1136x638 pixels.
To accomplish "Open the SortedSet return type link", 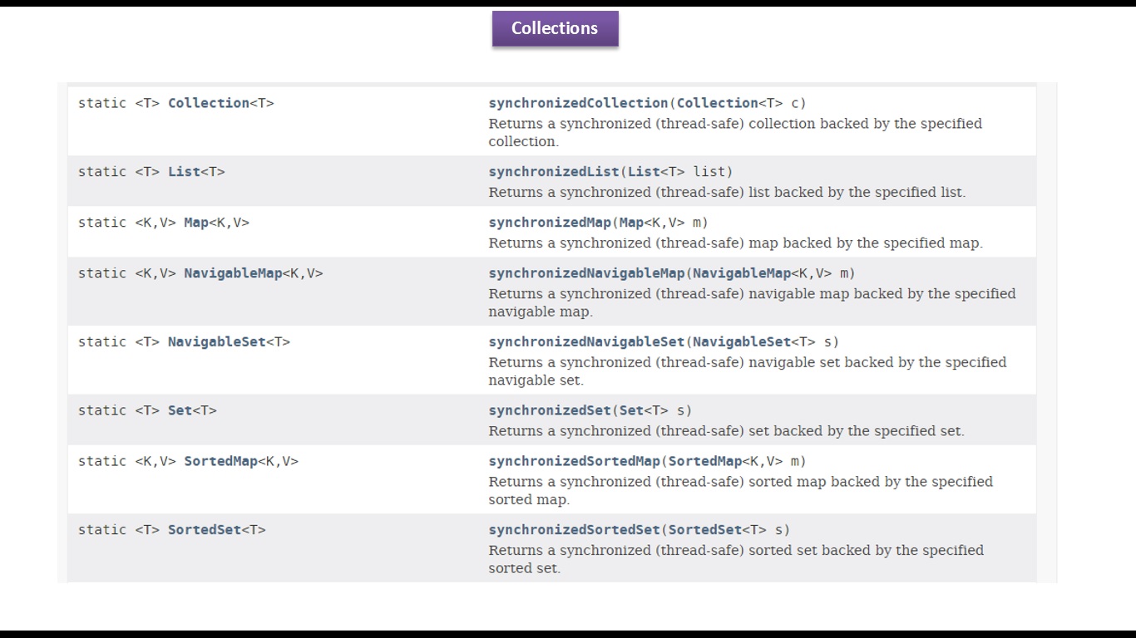I will click(204, 530).
